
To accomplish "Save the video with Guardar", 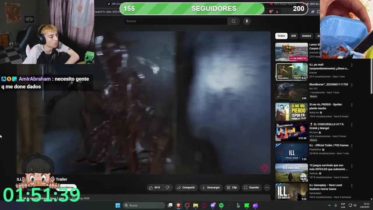I will [x=251, y=188].
